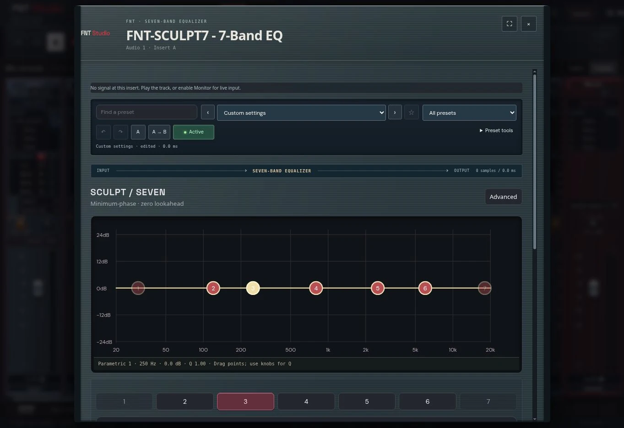This screenshot has height=428, width=624.
Task: Open the Custom settings preset dropdown
Action: pos(302,113)
